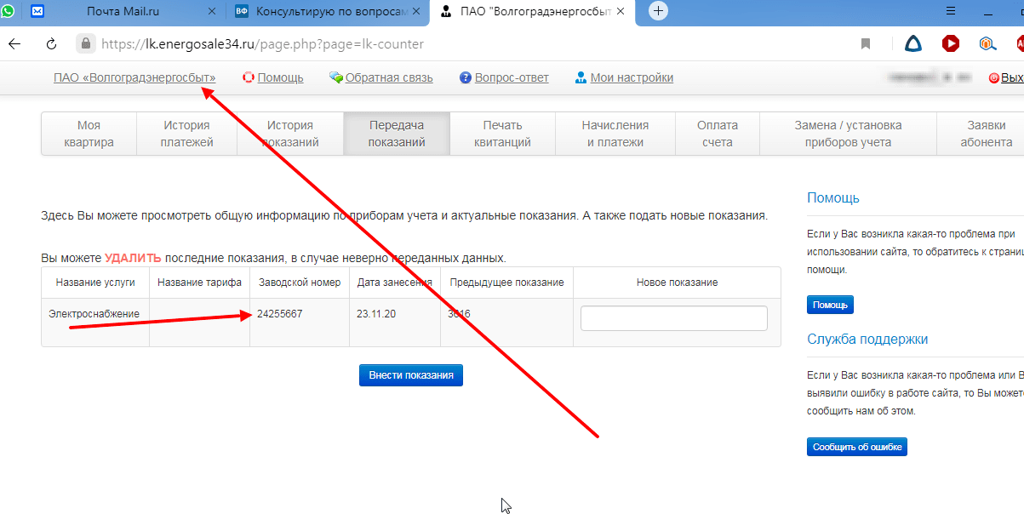The width and height of the screenshot is (1024, 514).
Task: Open the ПАО «Волгоградэнергосбыт» home link
Action: pyautogui.click(x=134, y=77)
